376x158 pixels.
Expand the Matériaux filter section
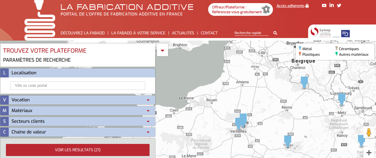[x=78, y=111]
